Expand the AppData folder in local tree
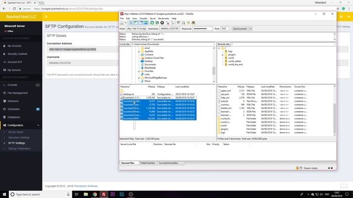 pyautogui.click(x=139, y=51)
